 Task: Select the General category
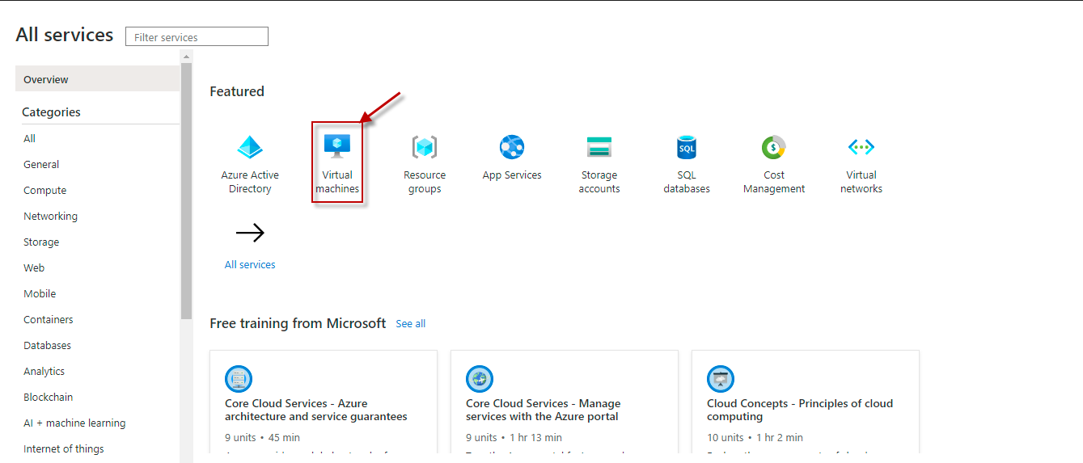point(41,164)
